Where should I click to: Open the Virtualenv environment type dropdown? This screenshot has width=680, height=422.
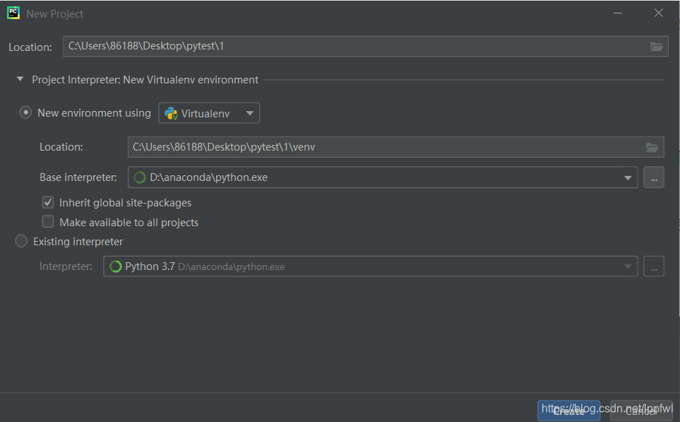[x=209, y=113]
